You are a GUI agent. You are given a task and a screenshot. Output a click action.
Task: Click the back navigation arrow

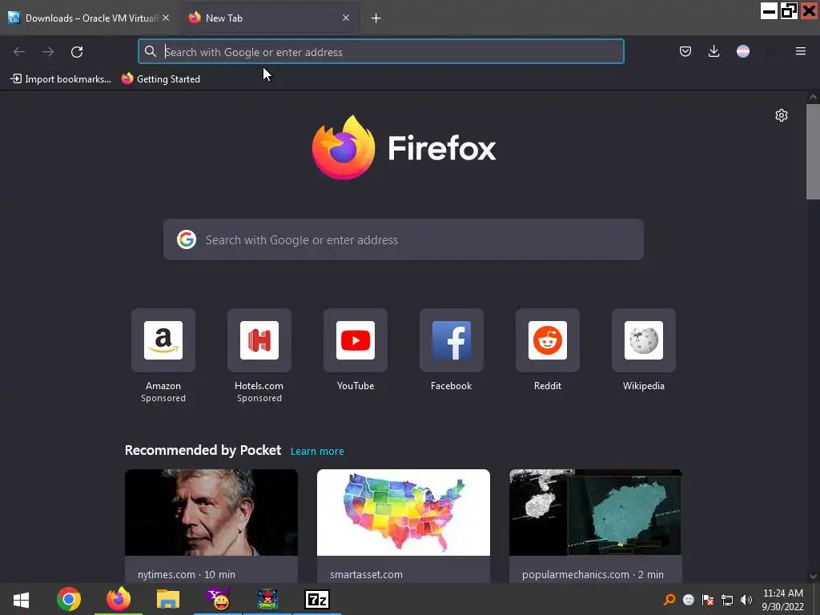[x=19, y=52]
